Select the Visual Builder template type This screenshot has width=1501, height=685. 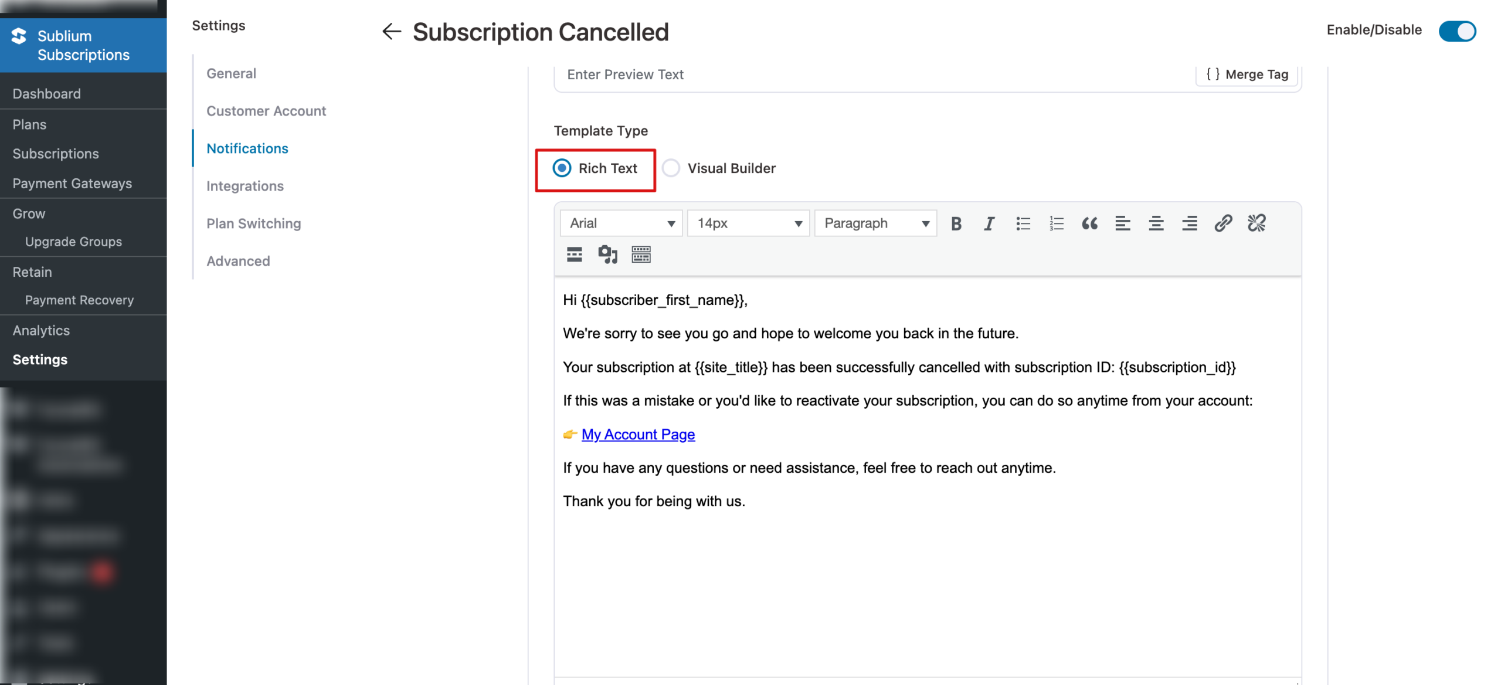pos(670,168)
